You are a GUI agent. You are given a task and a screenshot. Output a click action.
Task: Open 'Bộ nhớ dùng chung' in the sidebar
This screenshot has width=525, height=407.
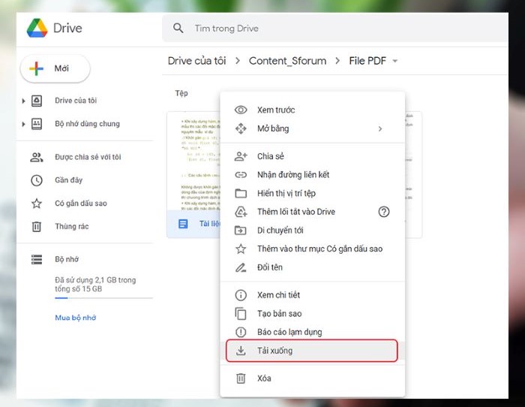click(87, 124)
